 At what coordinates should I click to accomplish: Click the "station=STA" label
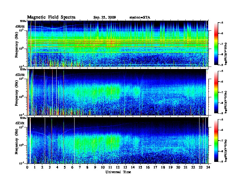click(x=140, y=17)
